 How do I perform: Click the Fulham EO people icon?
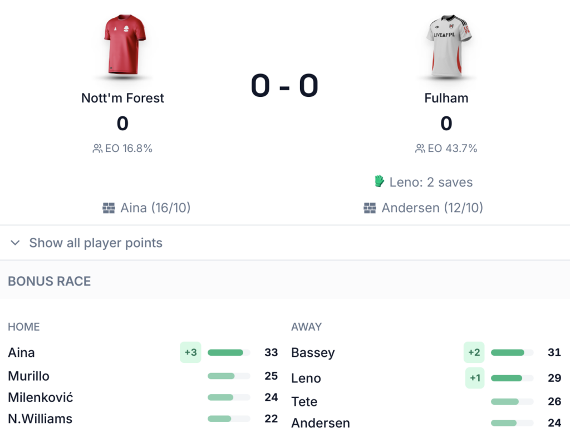point(420,149)
